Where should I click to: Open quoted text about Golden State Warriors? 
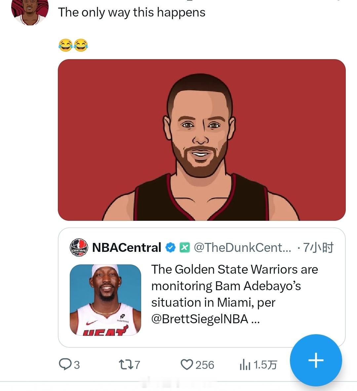[x=234, y=286]
